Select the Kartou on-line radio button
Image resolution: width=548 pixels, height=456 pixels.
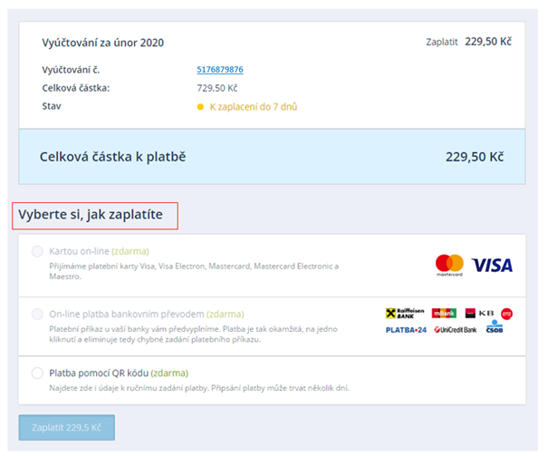point(37,251)
